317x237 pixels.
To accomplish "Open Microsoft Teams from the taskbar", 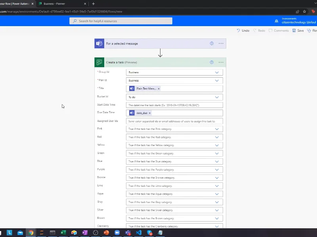I will point(128,233).
